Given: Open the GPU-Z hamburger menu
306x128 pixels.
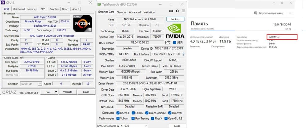Looking at the screenshot, I should coord(183,11).
